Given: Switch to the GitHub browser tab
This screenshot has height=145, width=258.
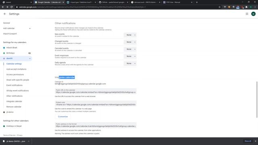Looking at the screenshot, I should click(113, 2).
